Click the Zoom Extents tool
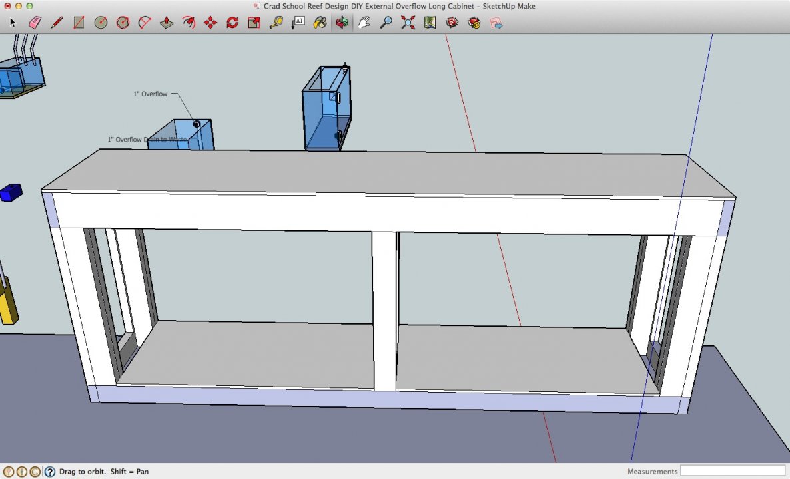The image size is (790, 479). click(408, 23)
